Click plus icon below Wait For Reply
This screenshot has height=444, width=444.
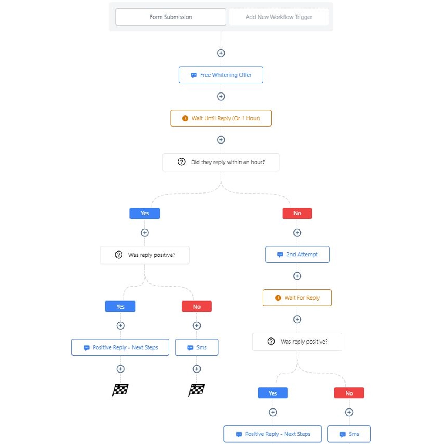(x=297, y=319)
